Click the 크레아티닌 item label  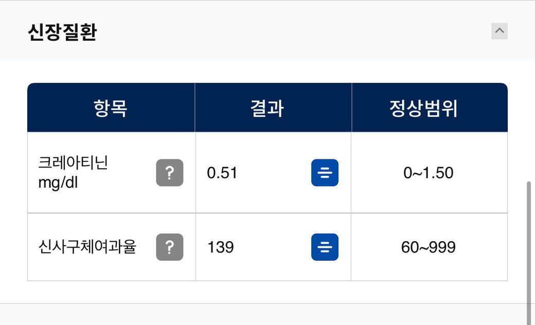point(73,164)
